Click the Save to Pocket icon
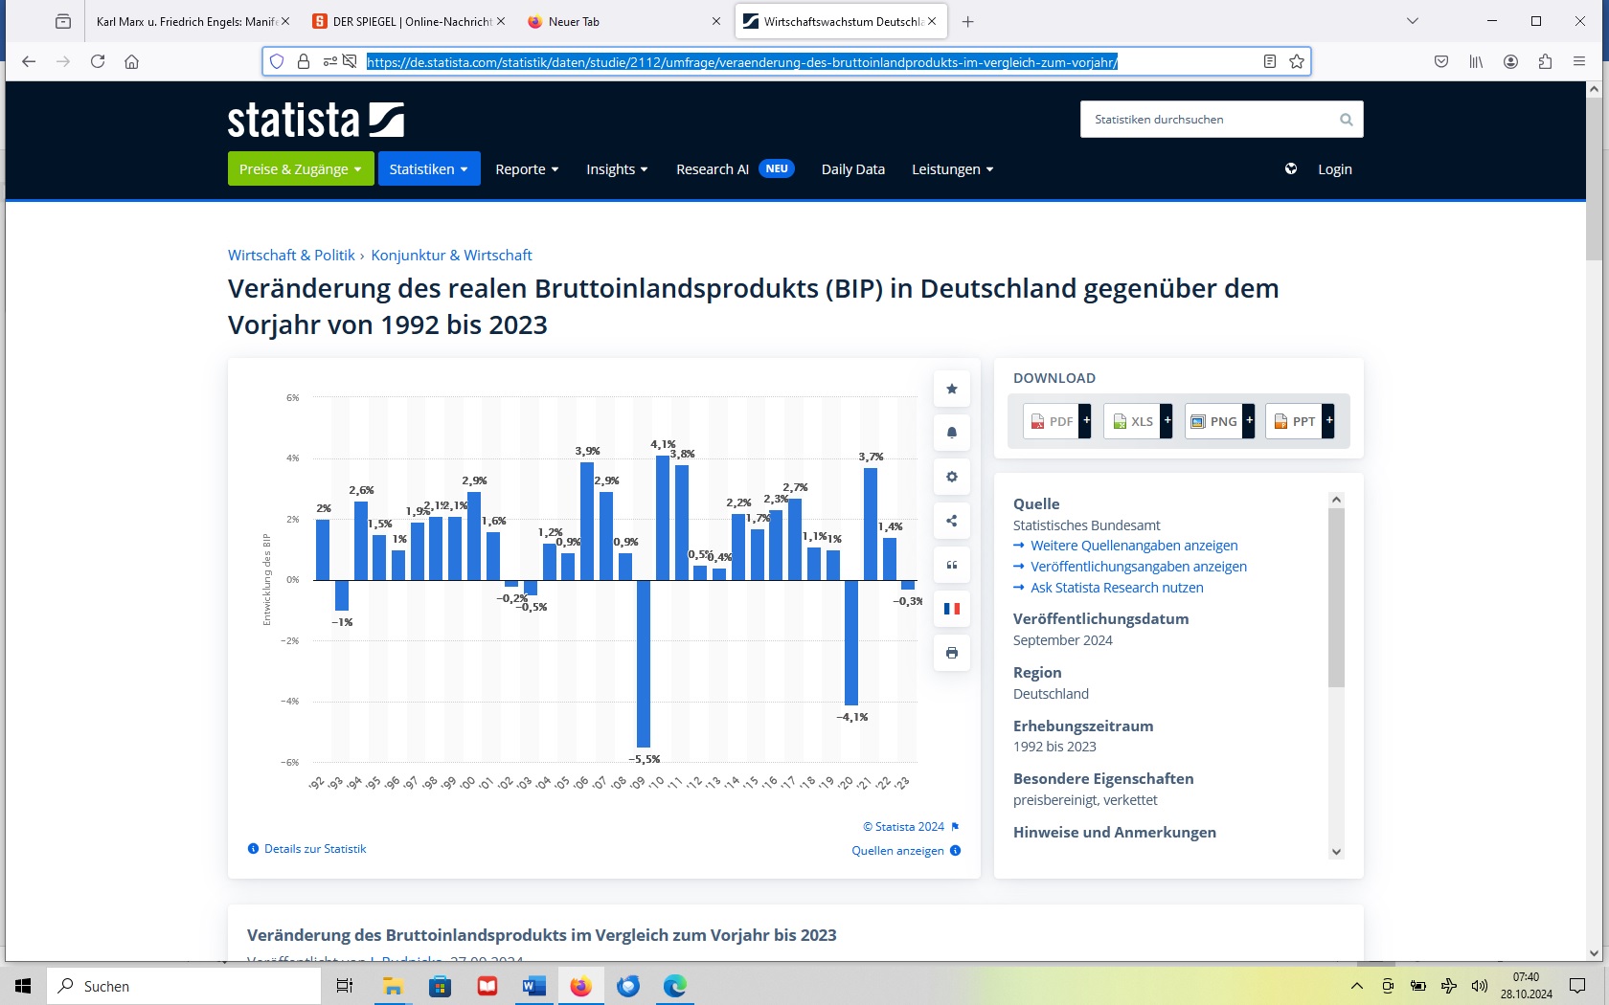 click(x=1441, y=61)
